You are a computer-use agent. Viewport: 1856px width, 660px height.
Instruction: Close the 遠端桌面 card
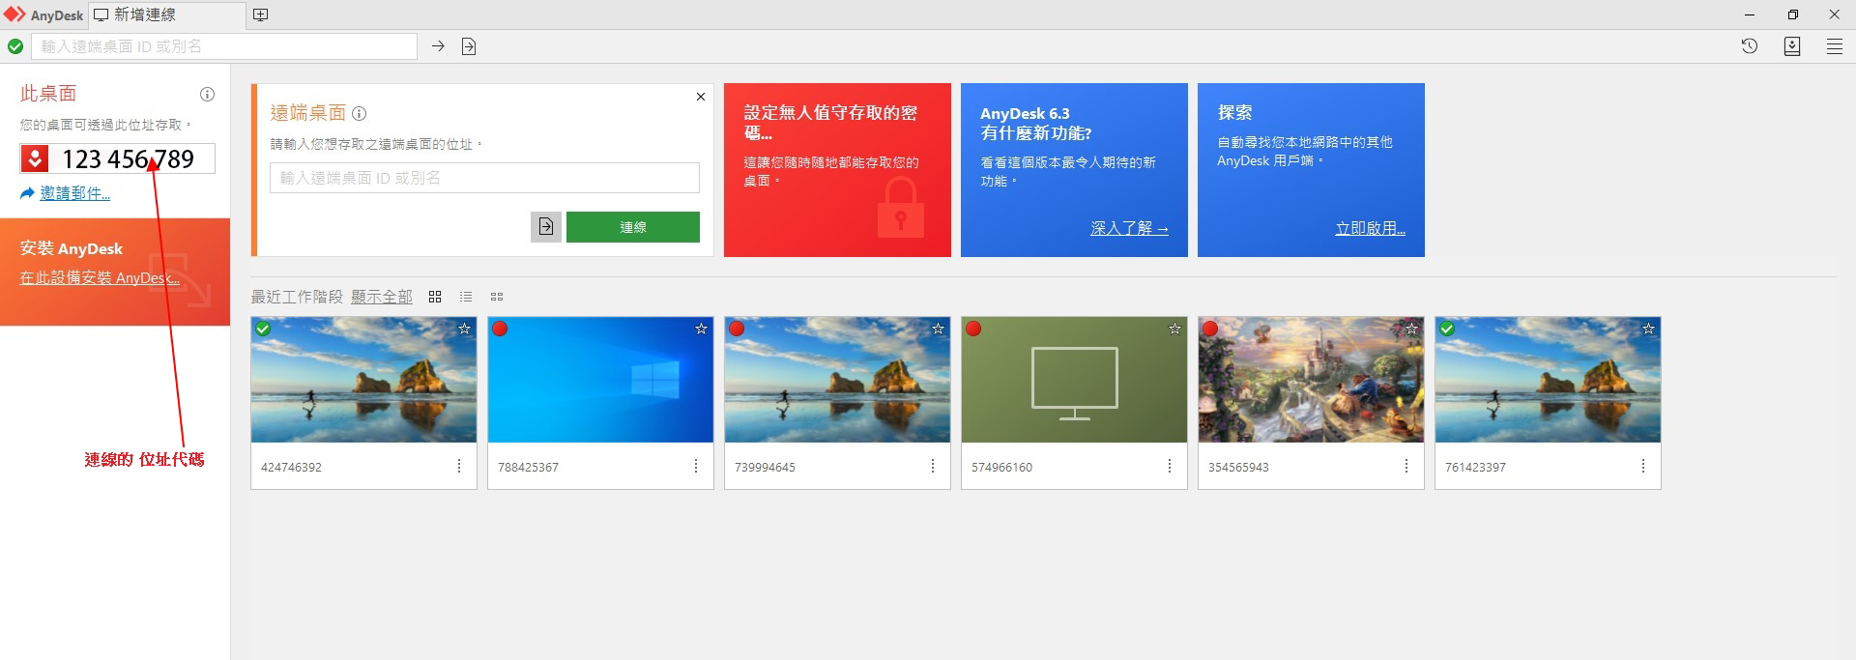pos(701,97)
